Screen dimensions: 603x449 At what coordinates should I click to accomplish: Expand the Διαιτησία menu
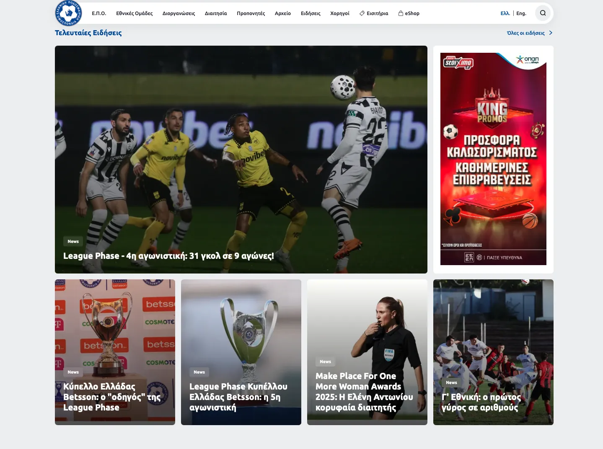(x=215, y=13)
